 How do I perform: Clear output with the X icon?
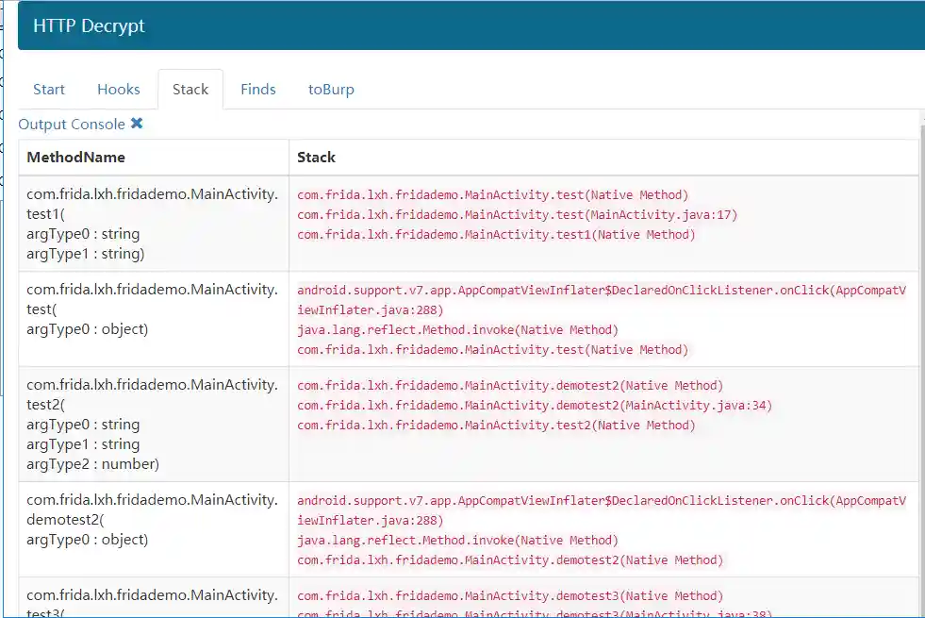pyautogui.click(x=137, y=124)
